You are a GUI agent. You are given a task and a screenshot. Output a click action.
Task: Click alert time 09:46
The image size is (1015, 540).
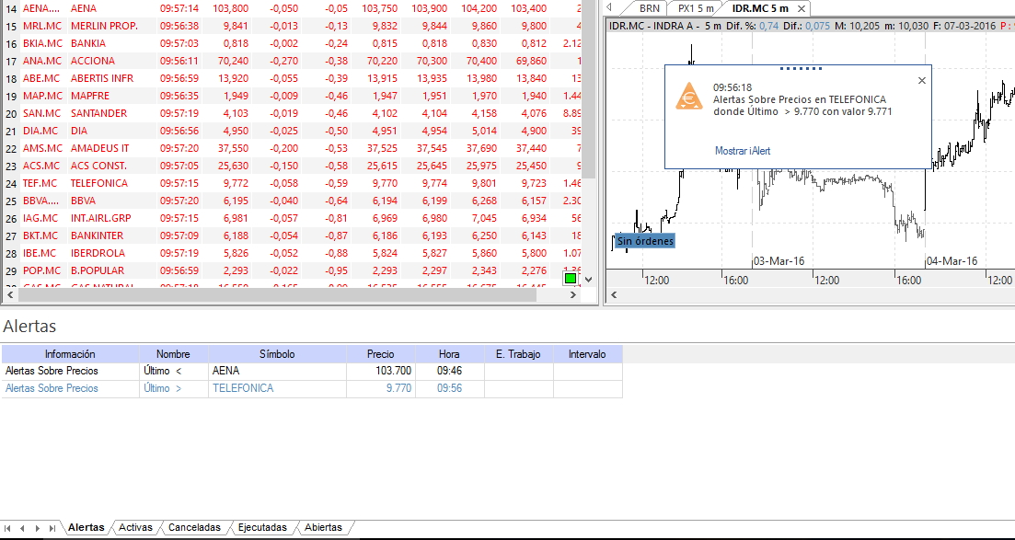point(449,371)
